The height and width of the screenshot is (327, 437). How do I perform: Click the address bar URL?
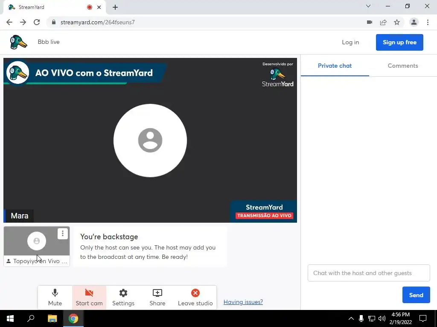click(98, 22)
